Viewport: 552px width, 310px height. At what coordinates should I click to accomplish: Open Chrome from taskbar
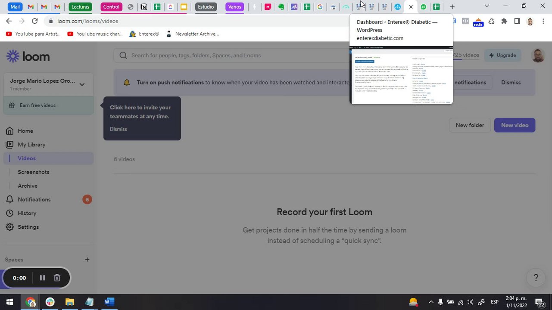(x=31, y=302)
